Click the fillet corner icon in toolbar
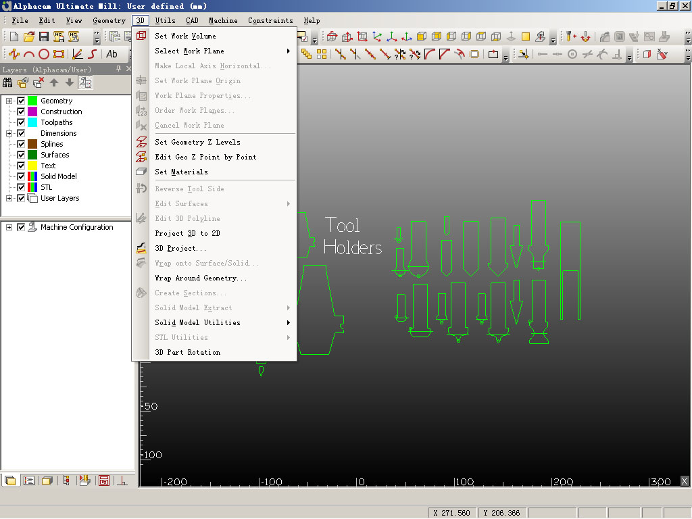 pyautogui.click(x=429, y=54)
